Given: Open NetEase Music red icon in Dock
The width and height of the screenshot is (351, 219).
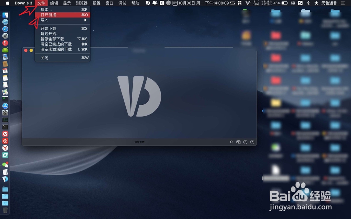Looking at the screenshot, I should click(x=5, y=141).
